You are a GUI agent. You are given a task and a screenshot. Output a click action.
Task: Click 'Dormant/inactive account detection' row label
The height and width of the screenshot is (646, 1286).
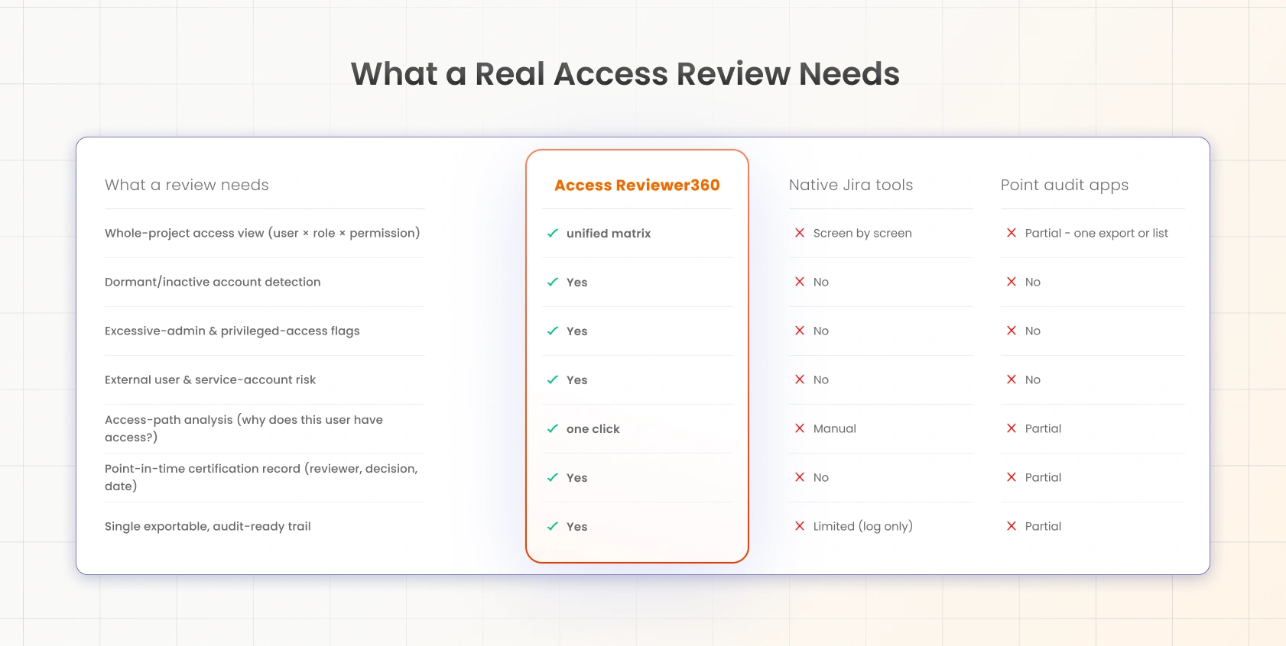(213, 282)
